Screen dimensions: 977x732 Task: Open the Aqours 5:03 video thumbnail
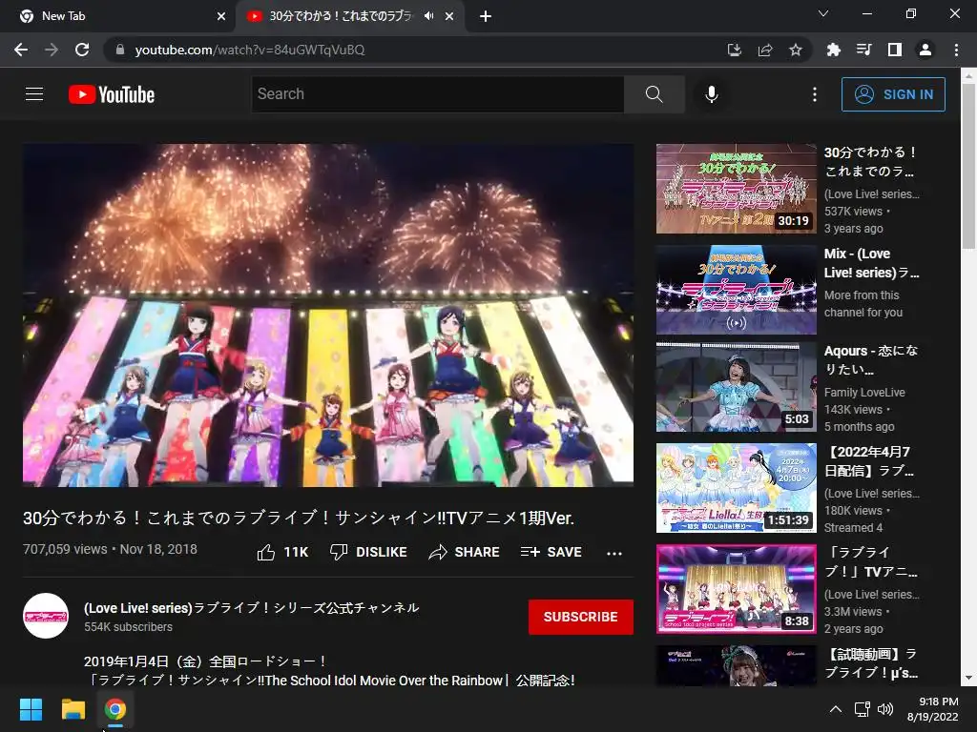pyautogui.click(x=736, y=387)
